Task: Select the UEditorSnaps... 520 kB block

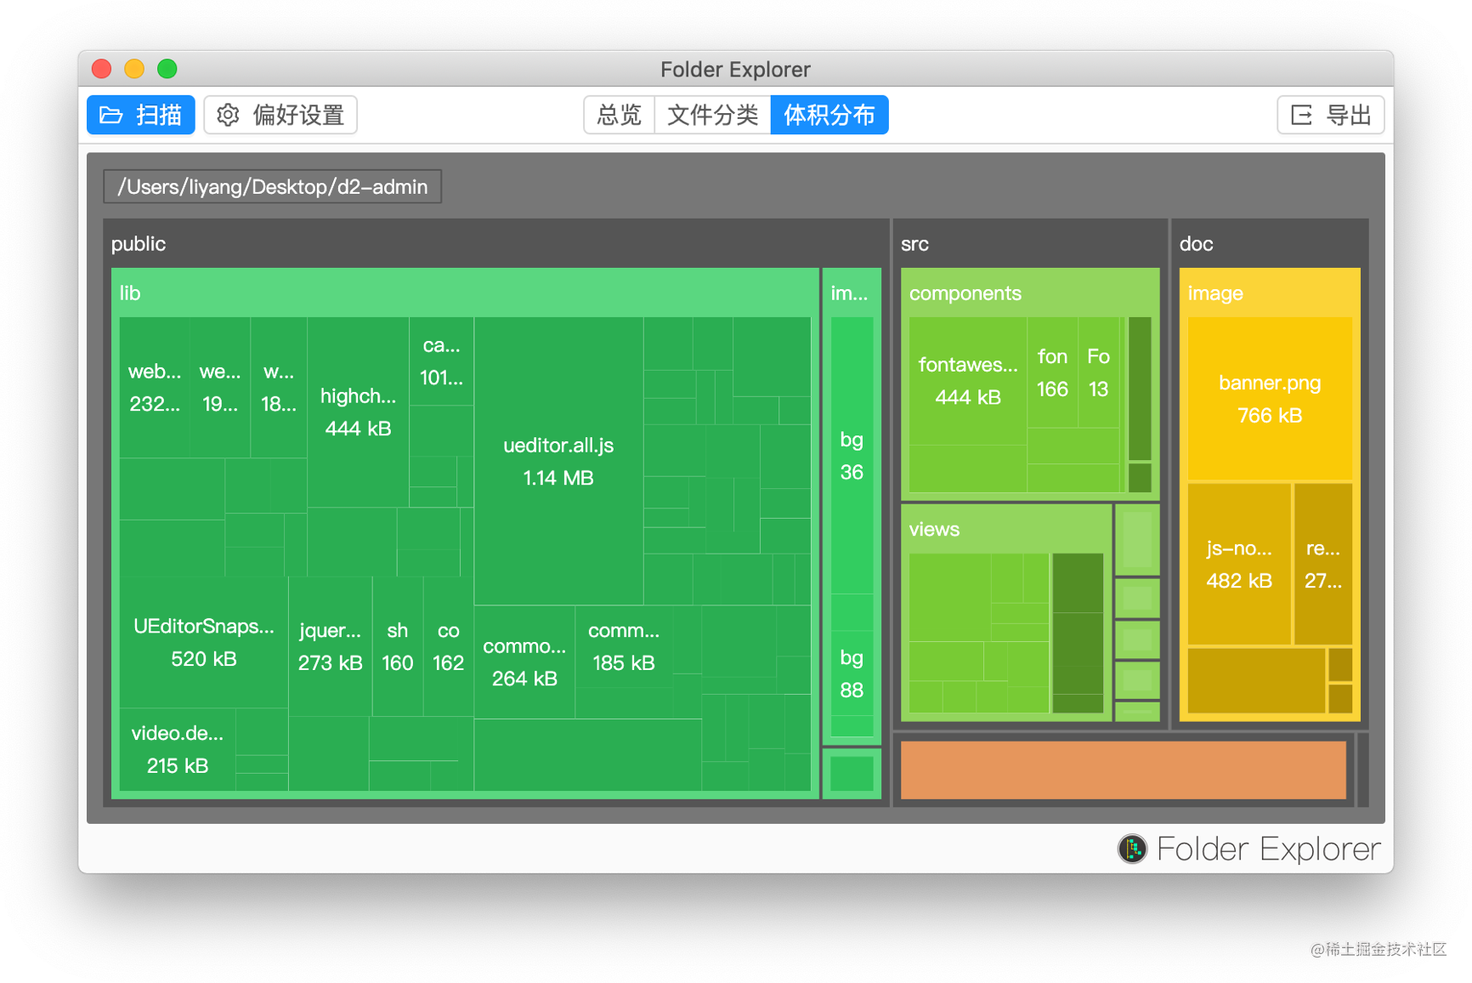Action: [x=204, y=642]
